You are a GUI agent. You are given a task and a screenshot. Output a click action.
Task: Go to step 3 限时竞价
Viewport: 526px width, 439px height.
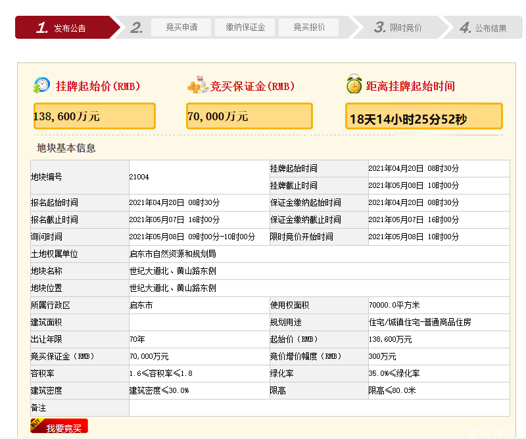399,28
